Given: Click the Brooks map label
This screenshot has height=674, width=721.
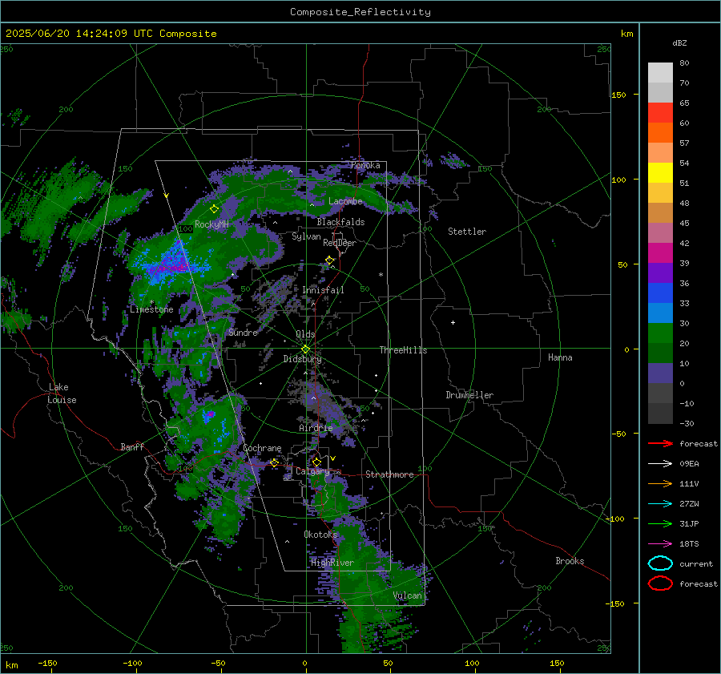Looking at the screenshot, I should [570, 561].
